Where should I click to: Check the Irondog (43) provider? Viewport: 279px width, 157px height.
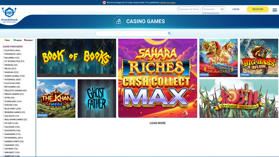4,65
